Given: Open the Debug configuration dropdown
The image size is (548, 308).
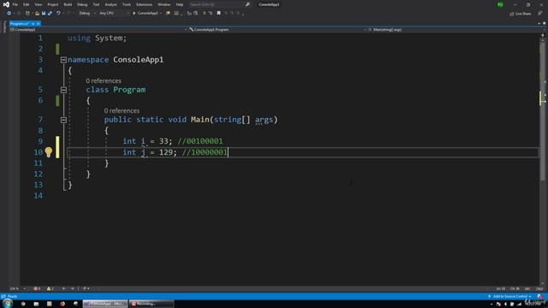Looking at the screenshot, I should click(x=86, y=14).
